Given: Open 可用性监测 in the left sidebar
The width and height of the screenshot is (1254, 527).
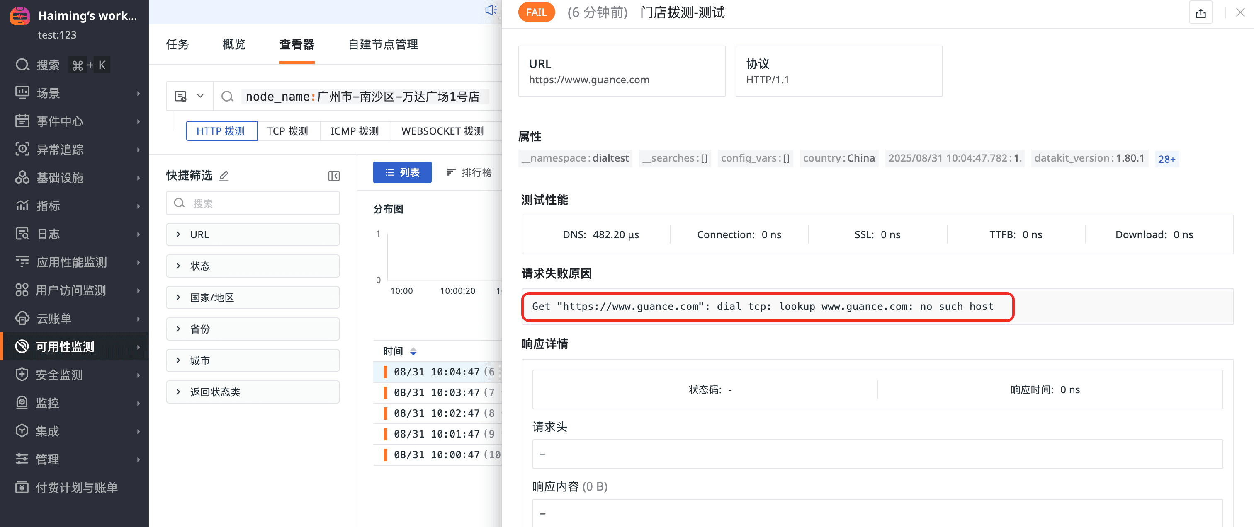Looking at the screenshot, I should tap(65, 347).
